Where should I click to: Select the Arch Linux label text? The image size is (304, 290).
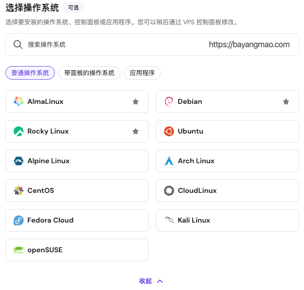click(196, 161)
